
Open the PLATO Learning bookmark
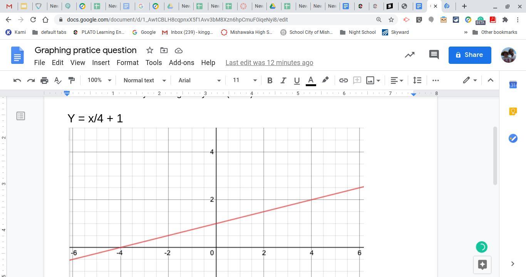tap(99, 32)
